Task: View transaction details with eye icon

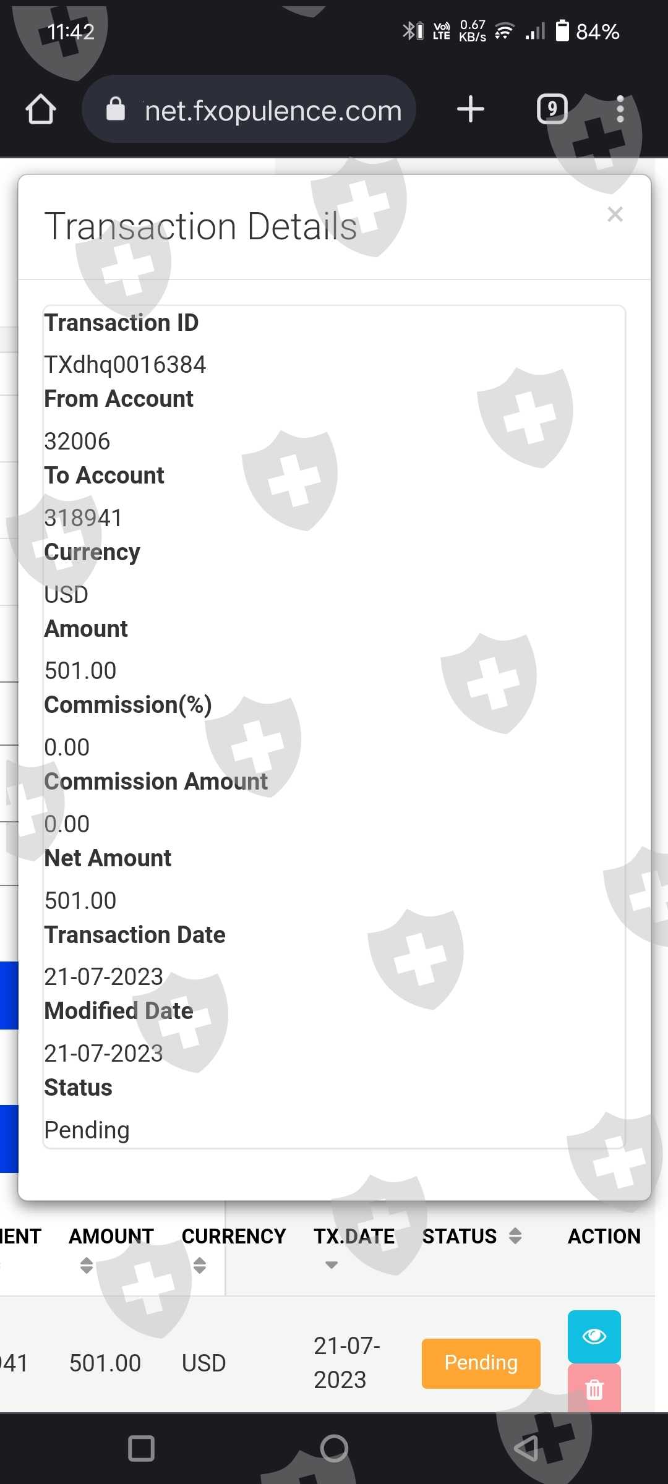Action: tap(594, 1336)
